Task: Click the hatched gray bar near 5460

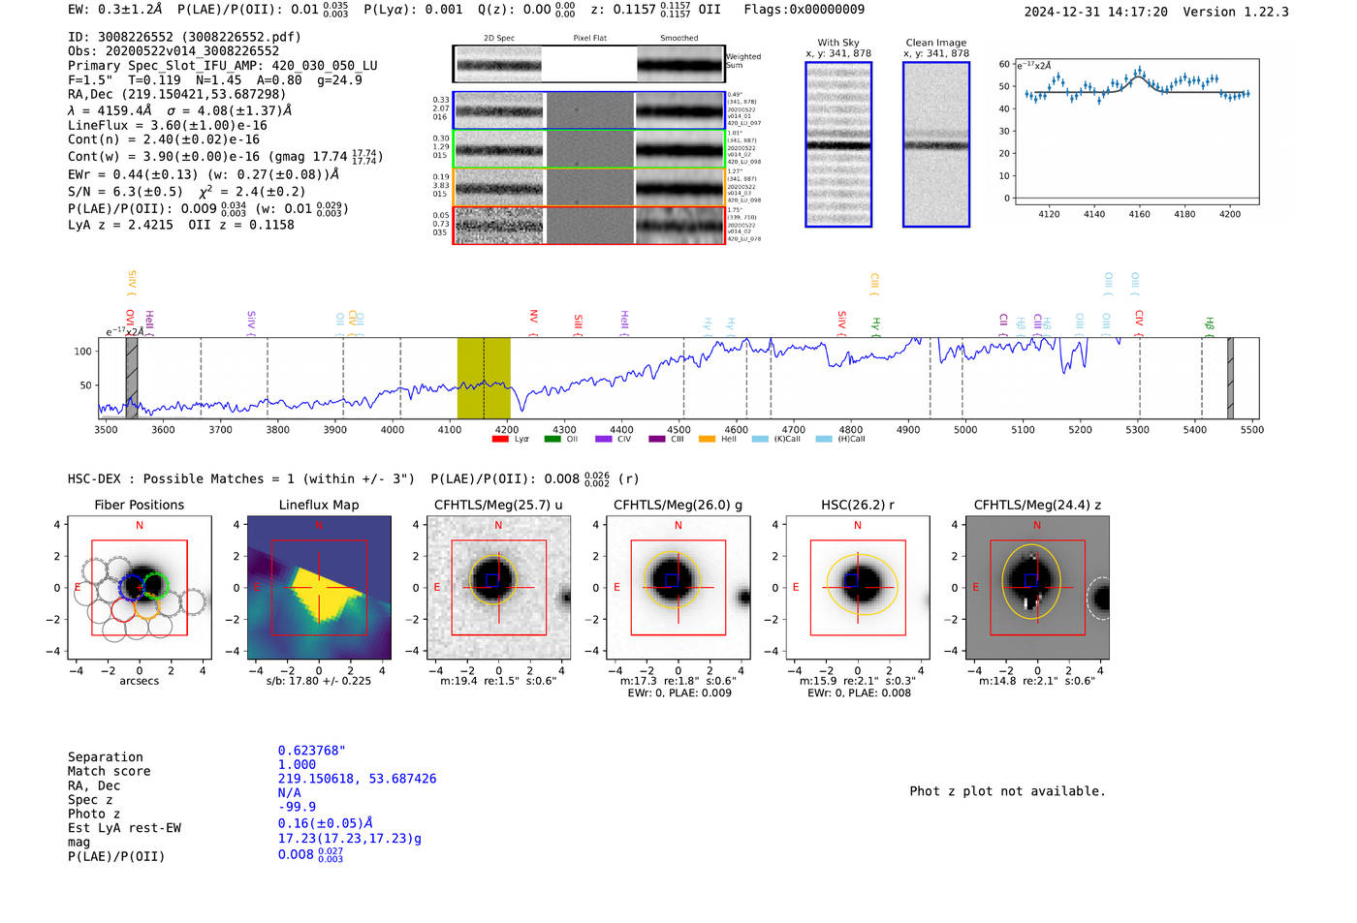Action: pos(1230,378)
